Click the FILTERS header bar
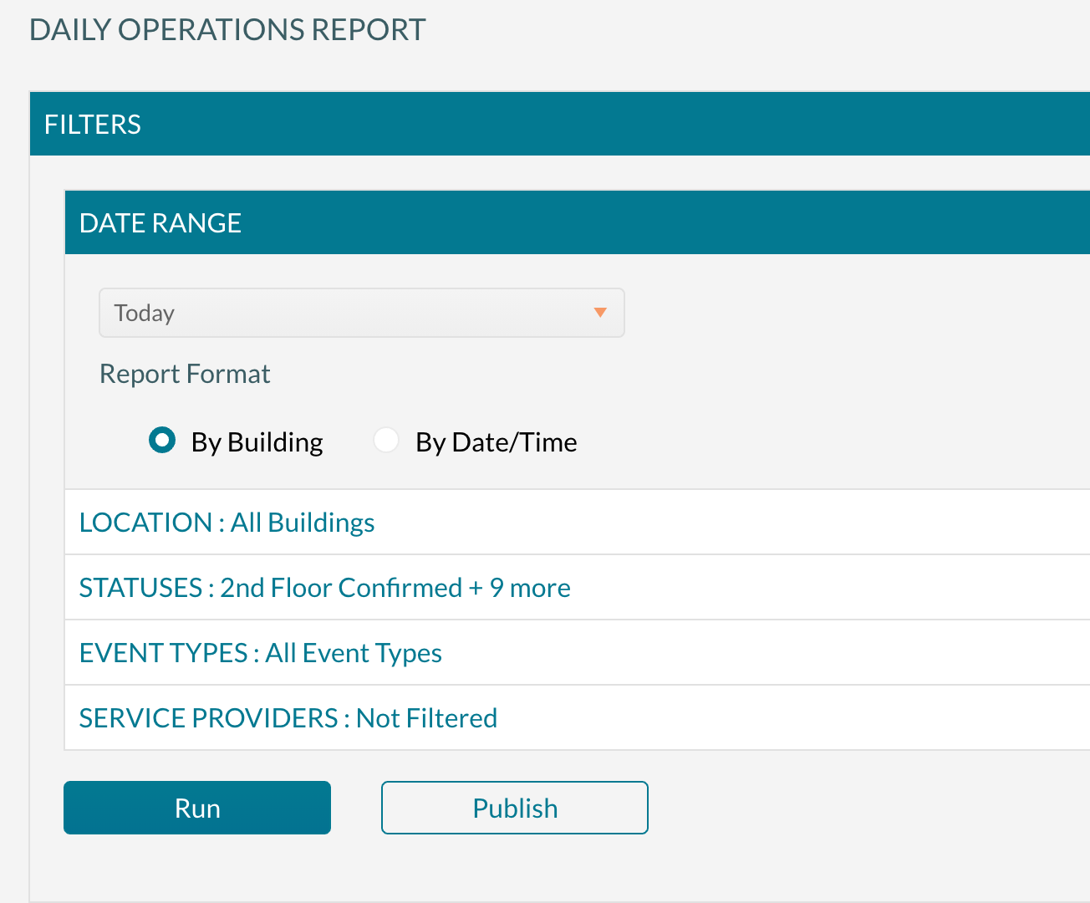The width and height of the screenshot is (1090, 903). pyautogui.click(x=92, y=124)
